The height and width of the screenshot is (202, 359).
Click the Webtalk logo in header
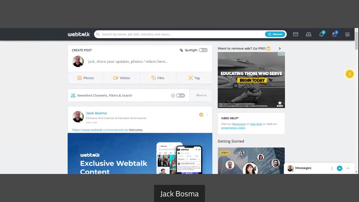point(79,34)
